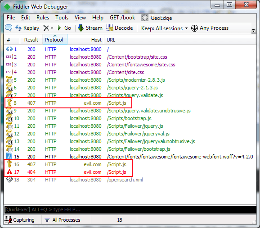260x228 pixels.
Task: Open the Rules menu
Action: pos(43,18)
